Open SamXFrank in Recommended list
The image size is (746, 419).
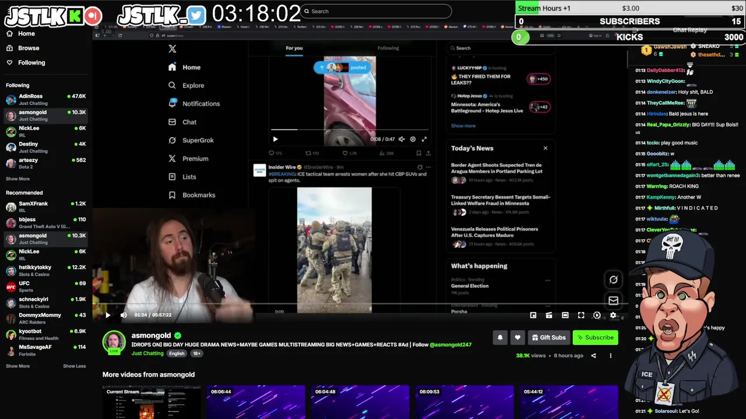[x=45, y=207]
